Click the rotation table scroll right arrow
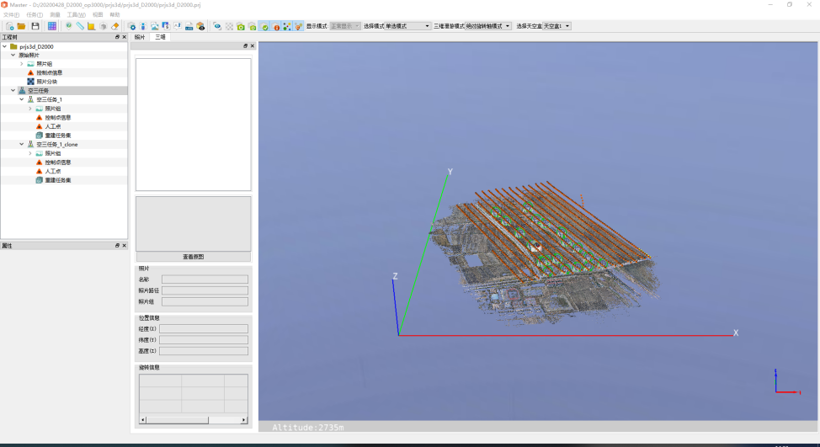820x447 pixels. pos(243,420)
